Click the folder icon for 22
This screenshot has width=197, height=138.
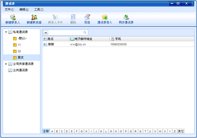click(15, 51)
